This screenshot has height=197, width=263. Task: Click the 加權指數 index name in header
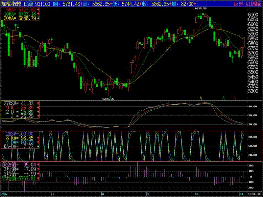[12, 4]
